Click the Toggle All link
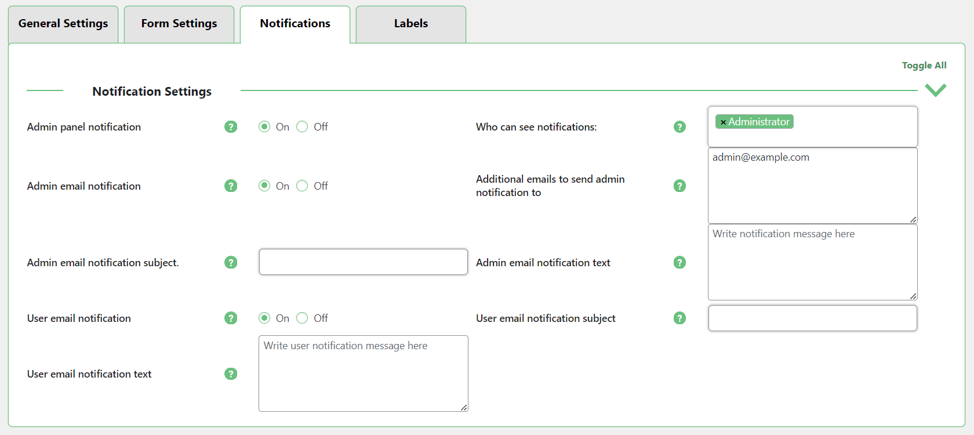This screenshot has height=435, width=974. [x=924, y=66]
